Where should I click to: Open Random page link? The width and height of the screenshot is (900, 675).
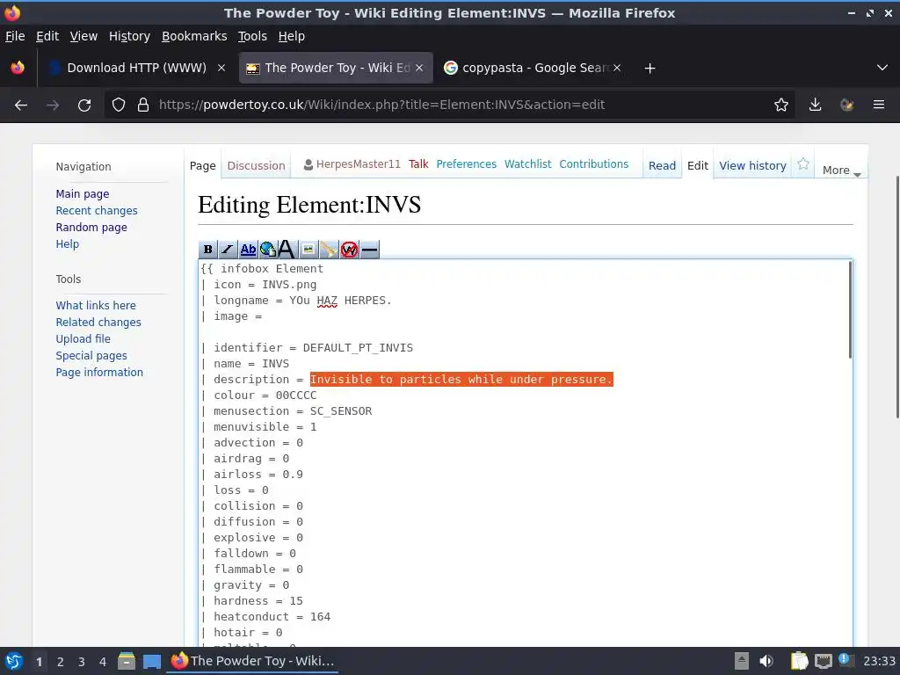click(91, 228)
